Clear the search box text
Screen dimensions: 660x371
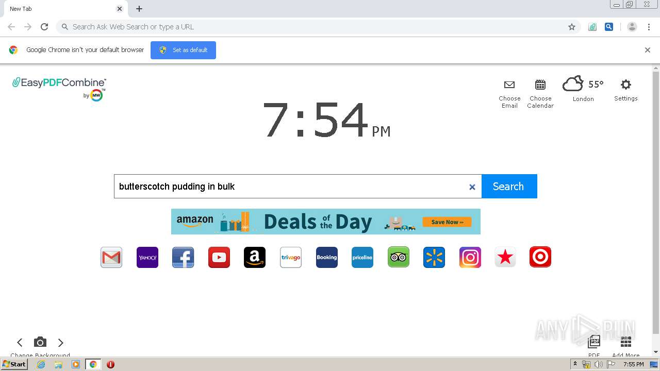point(472,187)
